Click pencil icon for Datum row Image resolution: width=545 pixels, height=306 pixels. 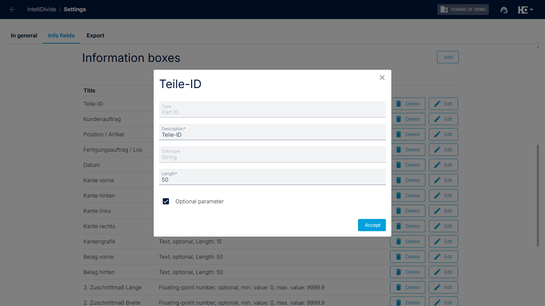pyautogui.click(x=437, y=165)
